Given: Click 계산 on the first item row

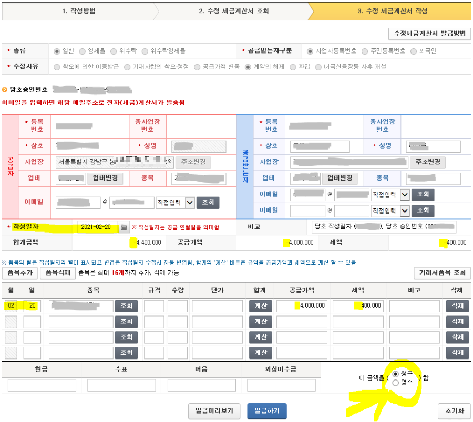Looking at the screenshot, I should [260, 305].
